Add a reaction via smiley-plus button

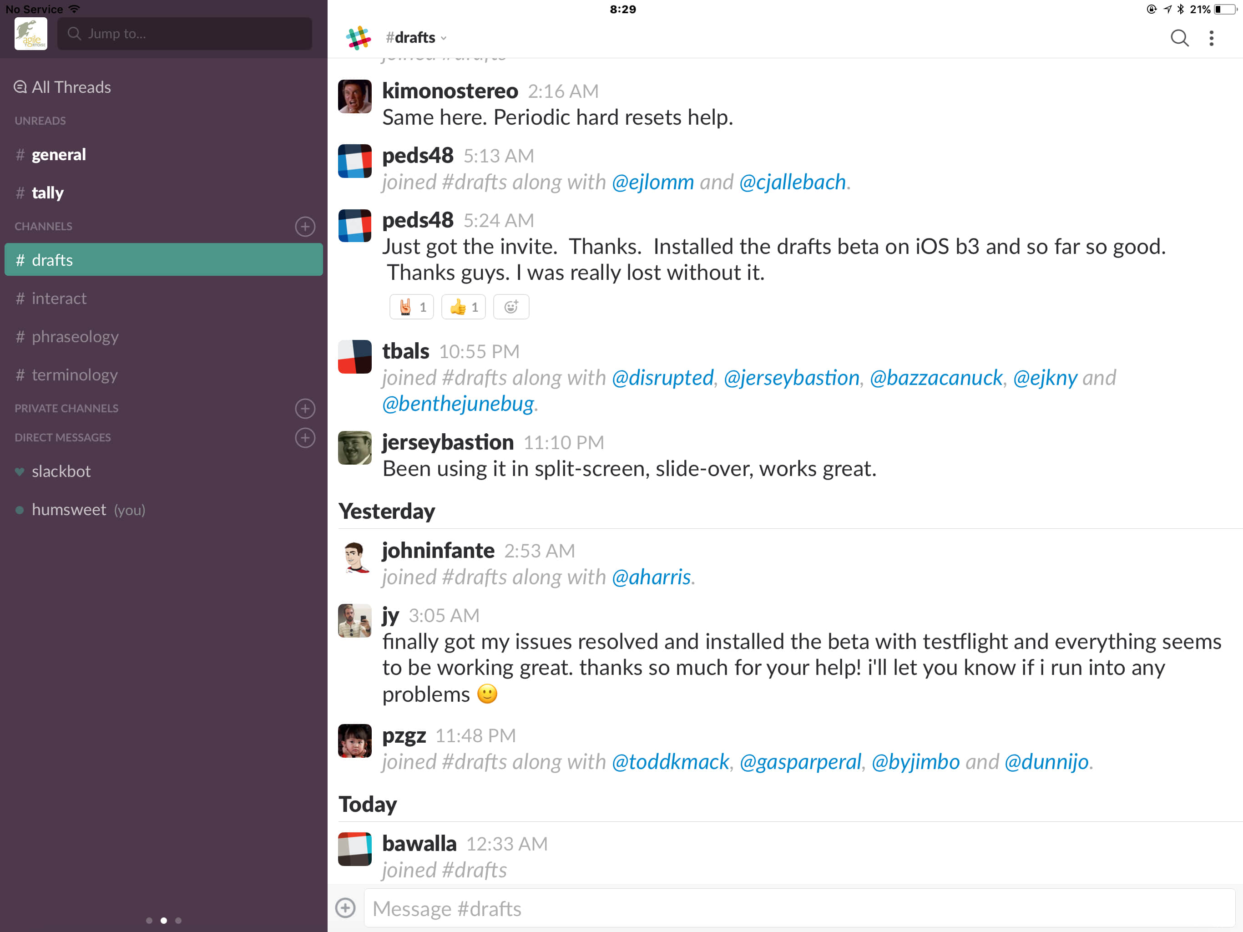pos(511,307)
